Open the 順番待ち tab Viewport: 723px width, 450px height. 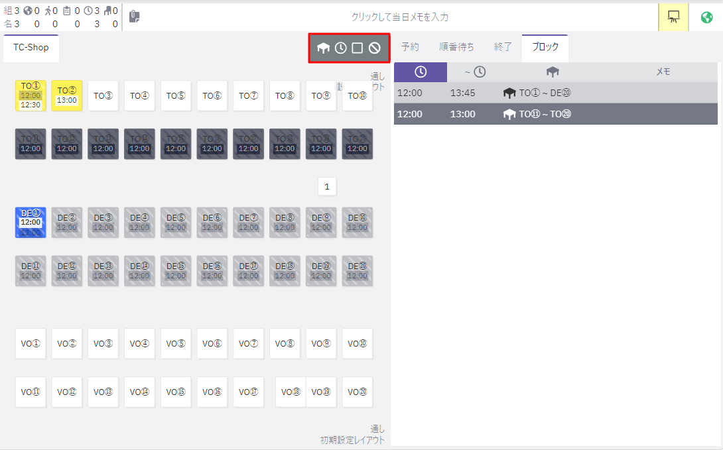pos(456,47)
